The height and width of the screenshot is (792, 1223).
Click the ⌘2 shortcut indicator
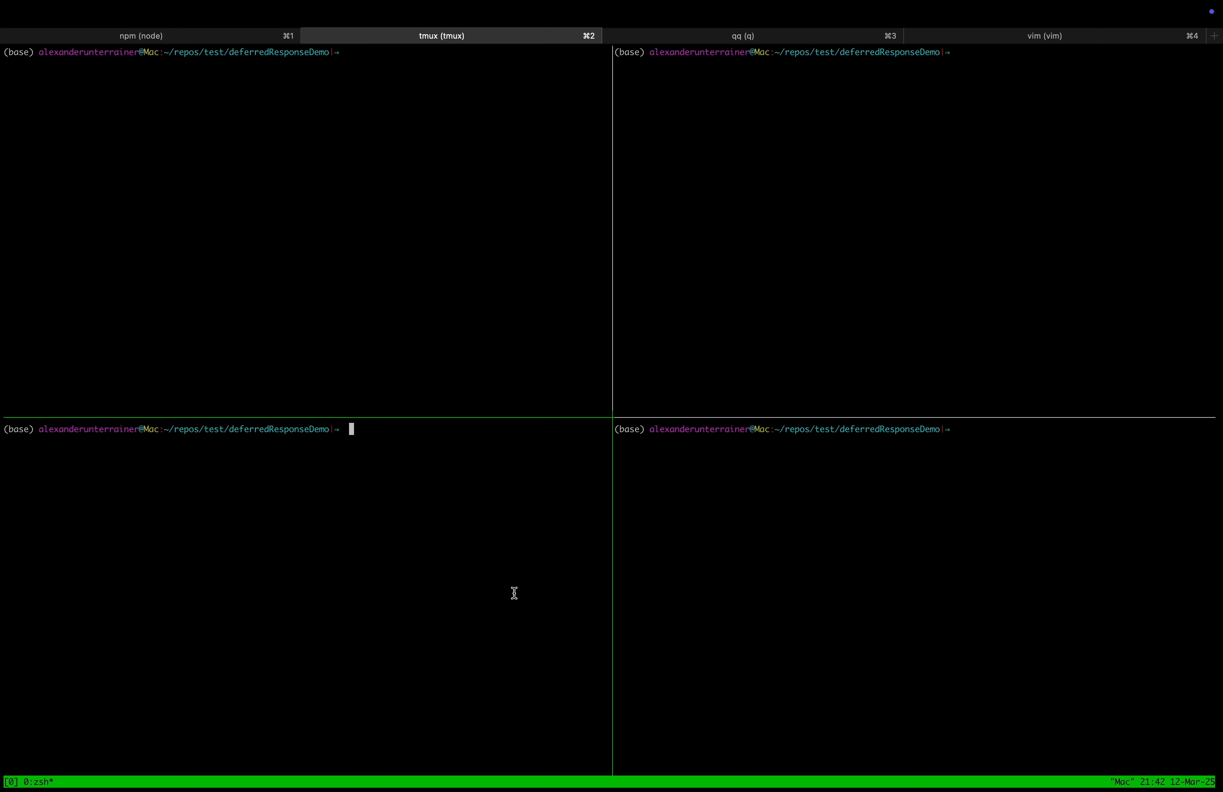tap(588, 36)
